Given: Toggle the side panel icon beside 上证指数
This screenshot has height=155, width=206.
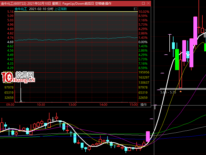Looking at the screenshot, I should [135, 9].
